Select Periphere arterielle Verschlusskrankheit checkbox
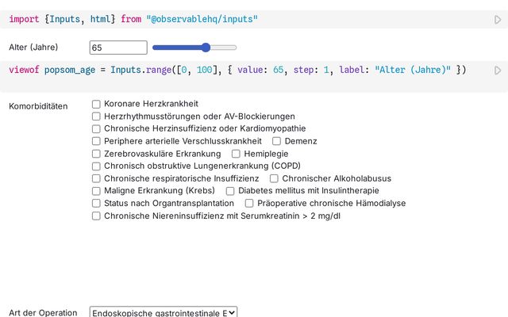The image size is (508, 317). [x=96, y=141]
